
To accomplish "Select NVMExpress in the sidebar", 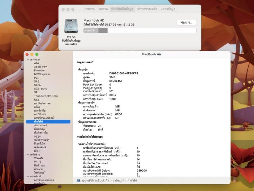I will 42,74.
